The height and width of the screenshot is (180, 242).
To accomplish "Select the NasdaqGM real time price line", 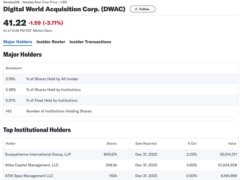I will [35, 2].
